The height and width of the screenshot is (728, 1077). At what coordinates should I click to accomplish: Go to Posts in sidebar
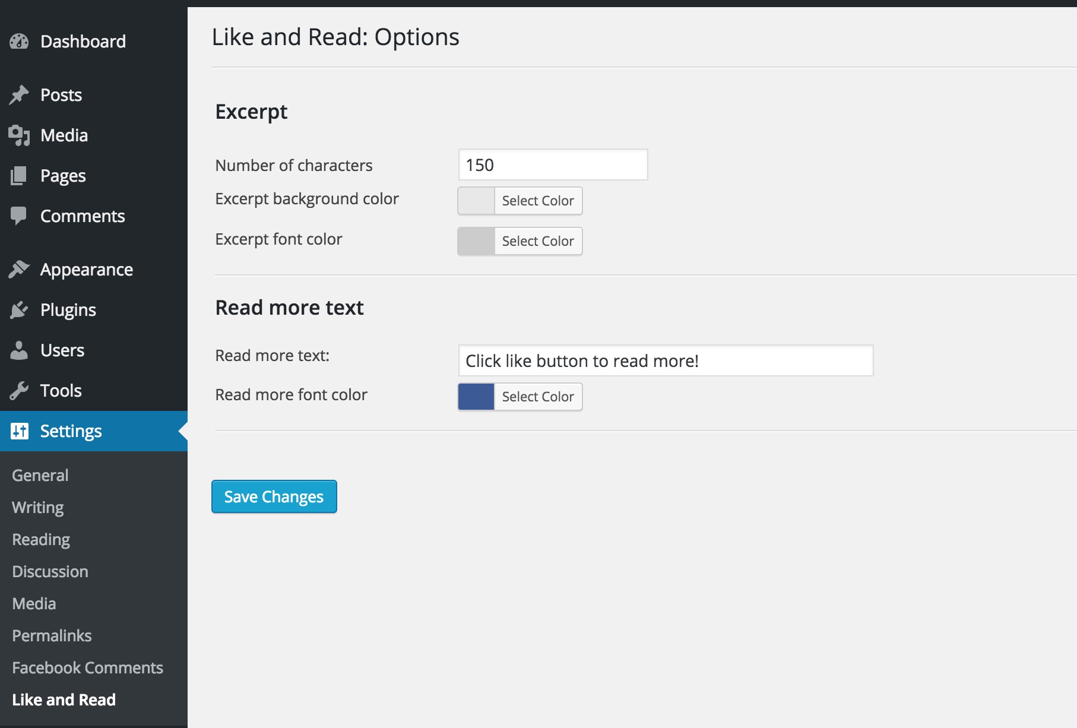click(x=94, y=95)
